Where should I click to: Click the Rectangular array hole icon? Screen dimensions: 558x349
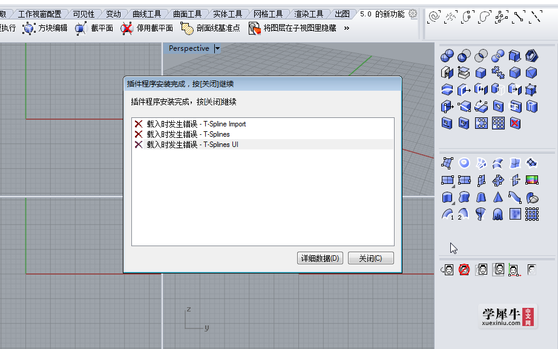498,123
